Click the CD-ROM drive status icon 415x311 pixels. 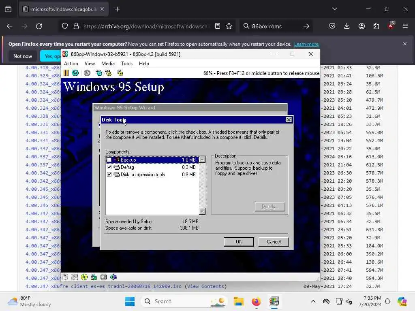pos(84,277)
